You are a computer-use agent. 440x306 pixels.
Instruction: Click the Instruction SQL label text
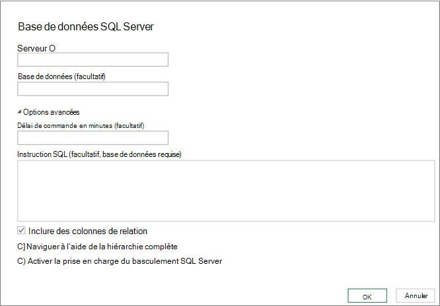(x=99, y=154)
